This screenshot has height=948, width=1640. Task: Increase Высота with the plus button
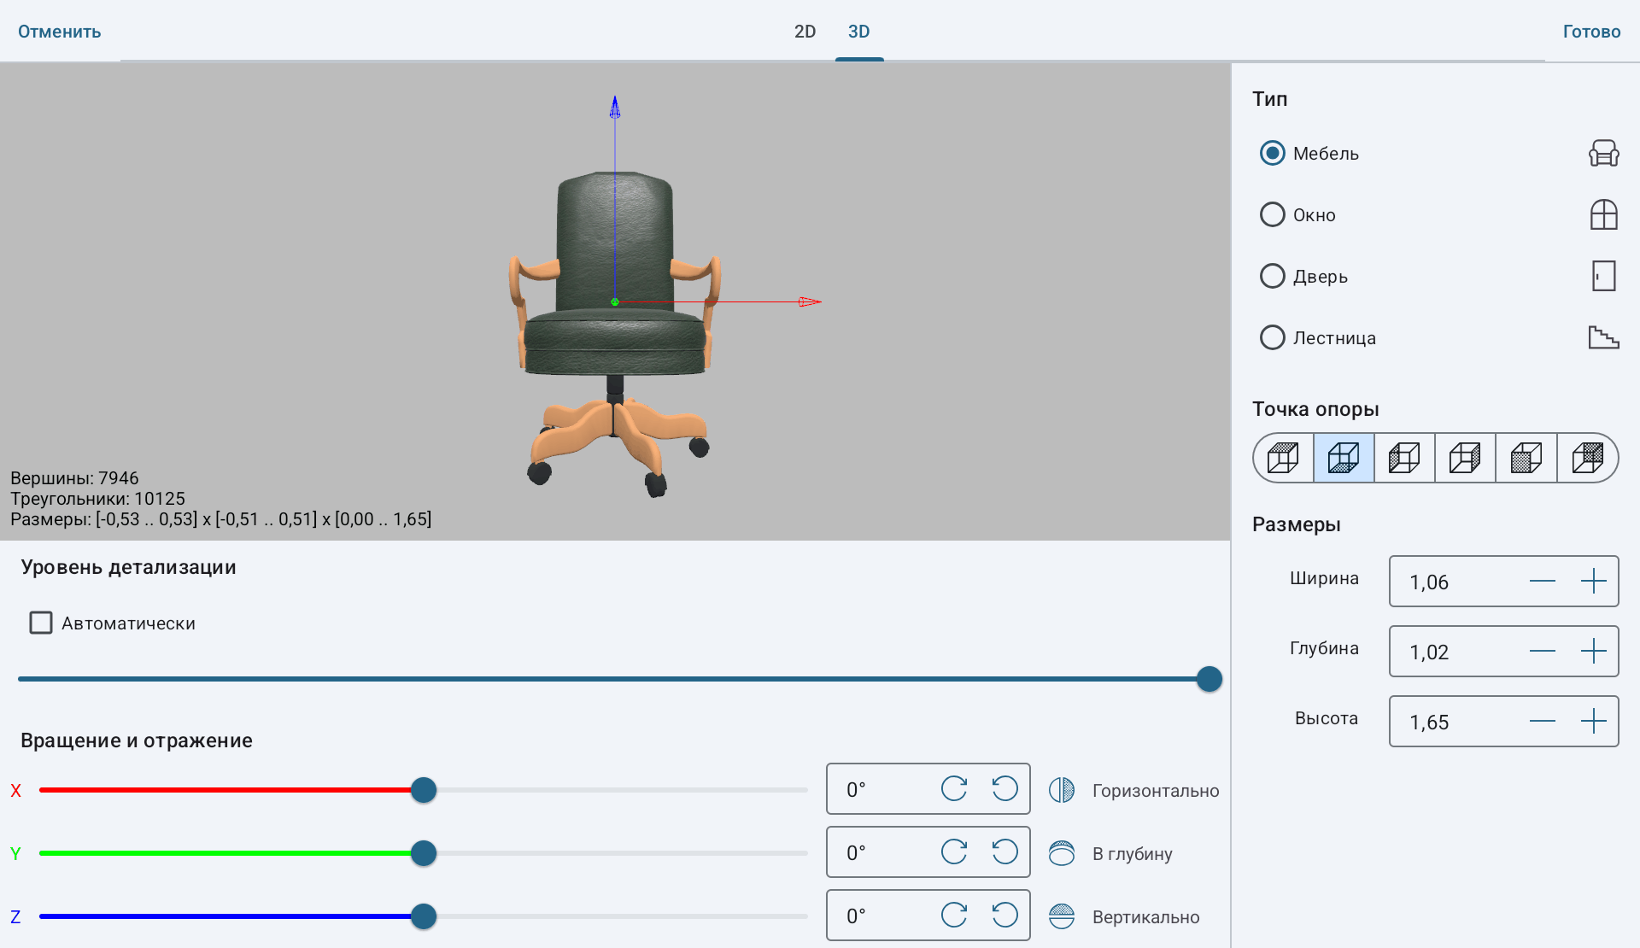pos(1594,722)
